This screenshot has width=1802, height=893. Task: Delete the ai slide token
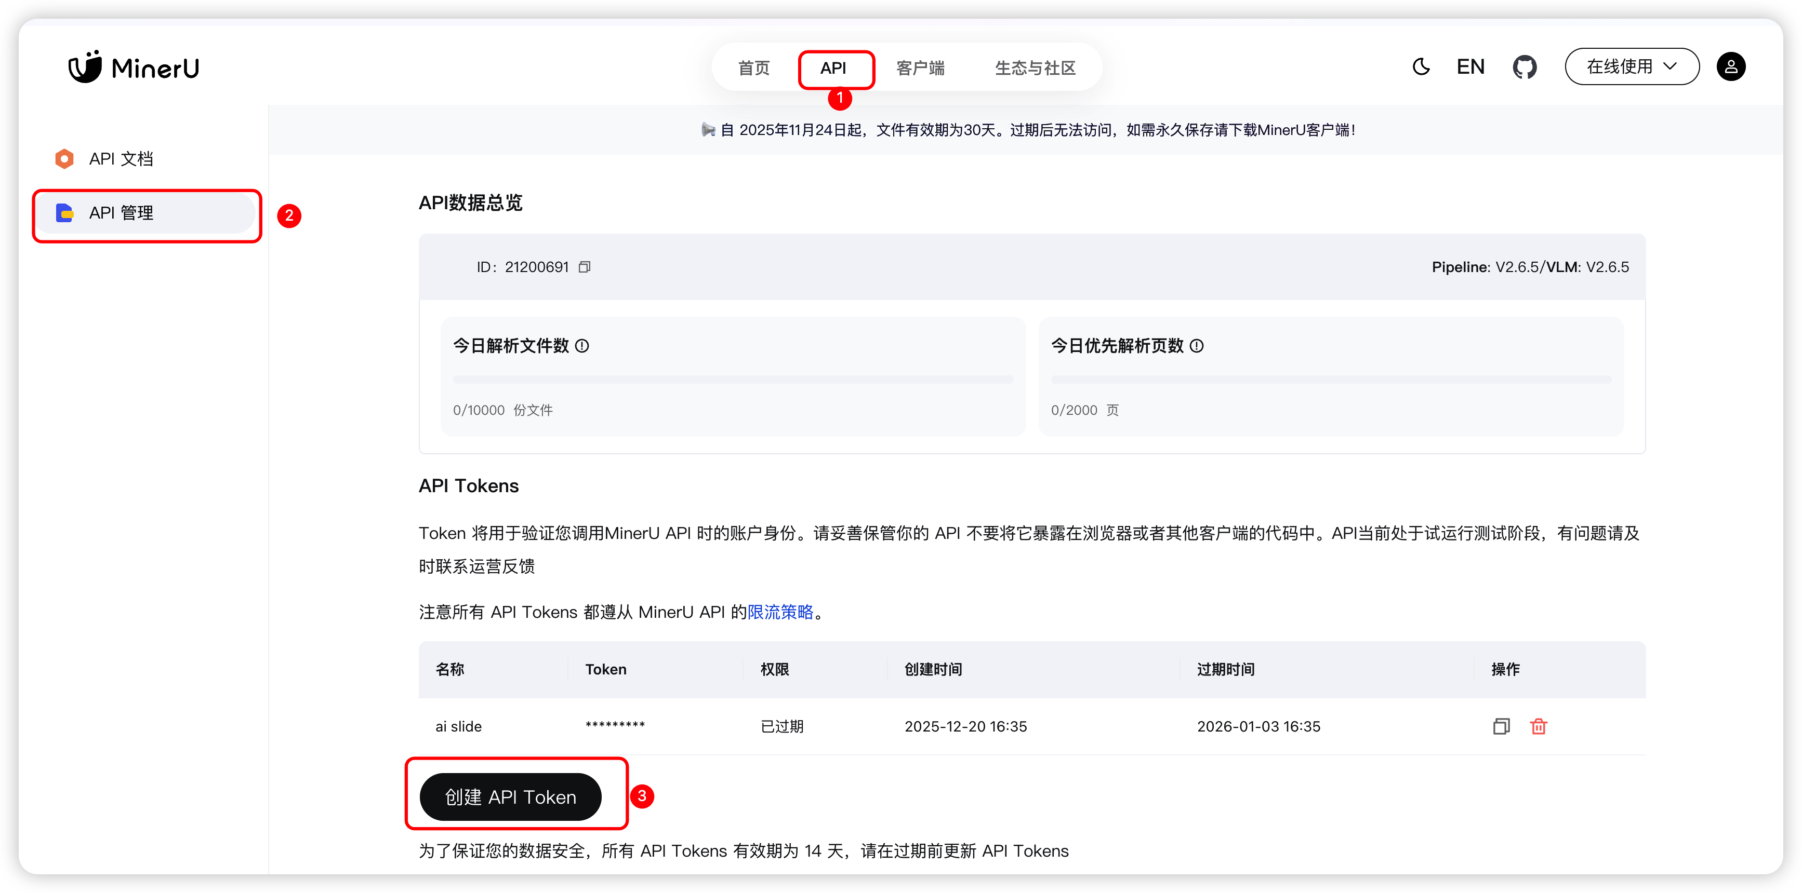1538,727
